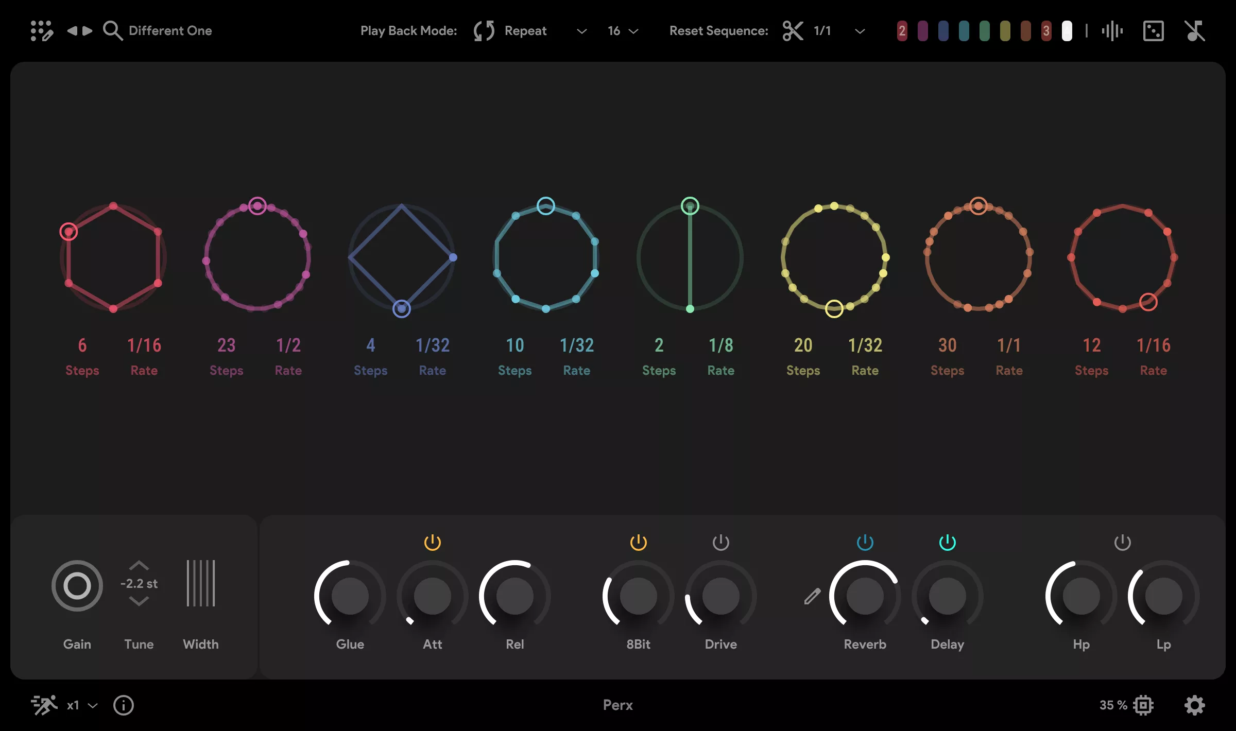This screenshot has height=731, width=1236.
Task: Open the settings gear bottom right
Action: [x=1195, y=705]
